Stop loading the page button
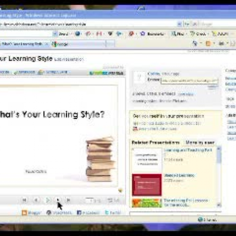236x236 pixels. coord(194,24)
